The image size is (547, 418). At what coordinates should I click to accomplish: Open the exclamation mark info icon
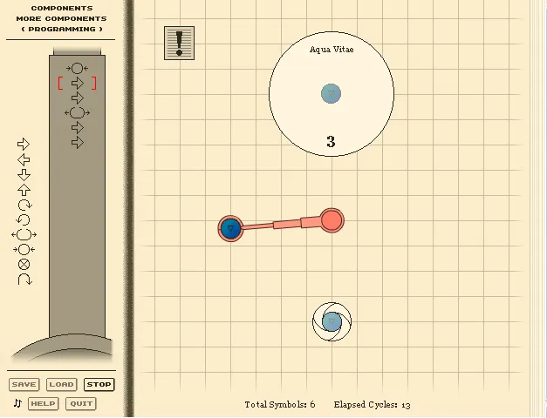click(179, 42)
